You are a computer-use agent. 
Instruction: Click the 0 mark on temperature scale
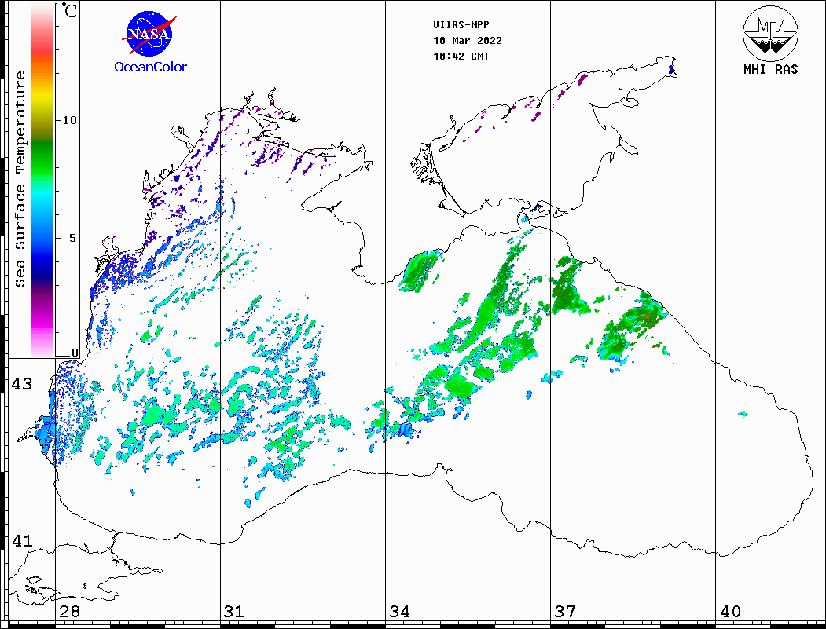(75, 353)
